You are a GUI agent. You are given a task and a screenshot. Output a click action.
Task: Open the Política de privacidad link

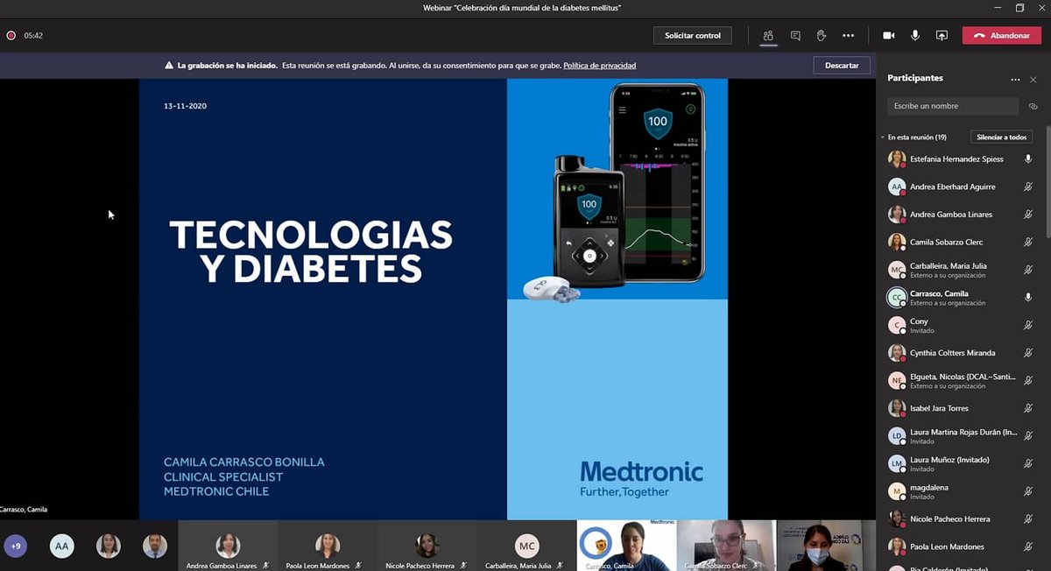tap(599, 66)
